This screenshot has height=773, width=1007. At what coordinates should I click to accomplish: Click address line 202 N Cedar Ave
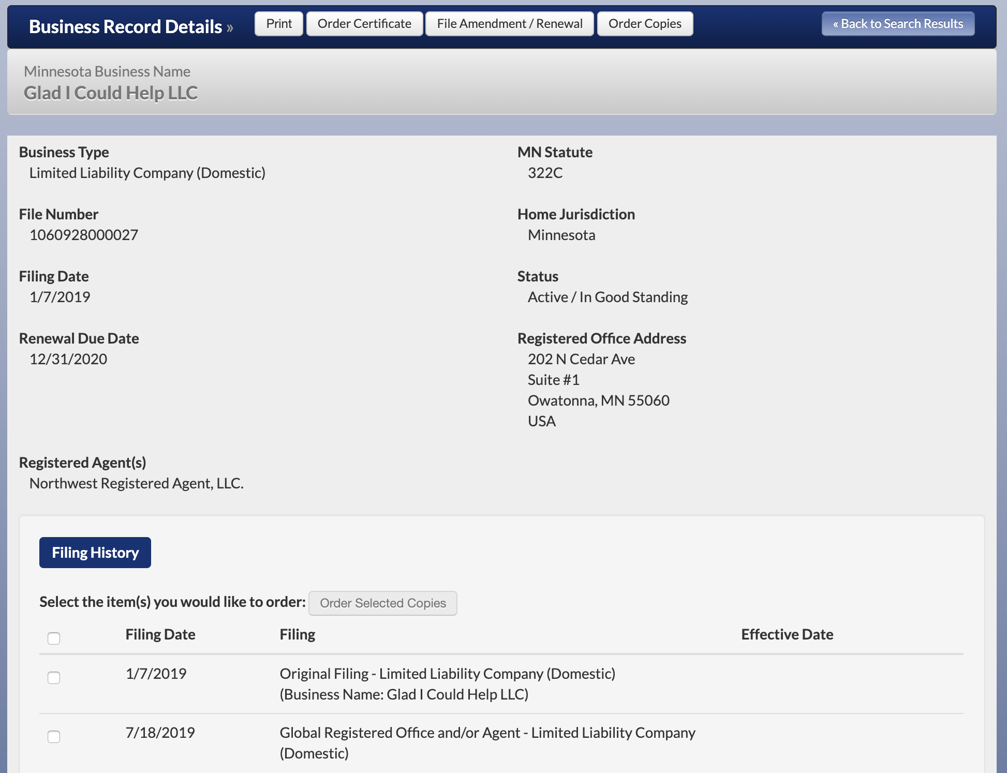[582, 359]
